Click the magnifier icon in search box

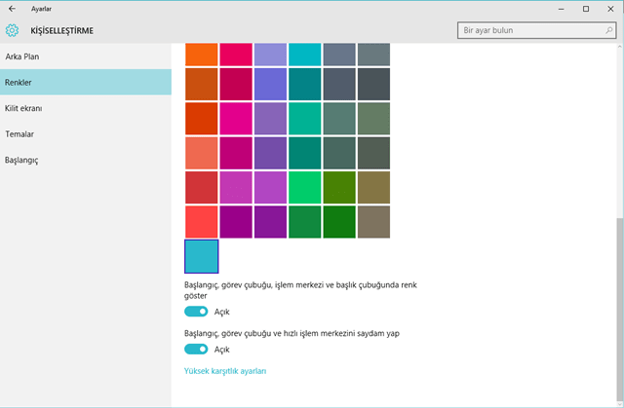608,30
